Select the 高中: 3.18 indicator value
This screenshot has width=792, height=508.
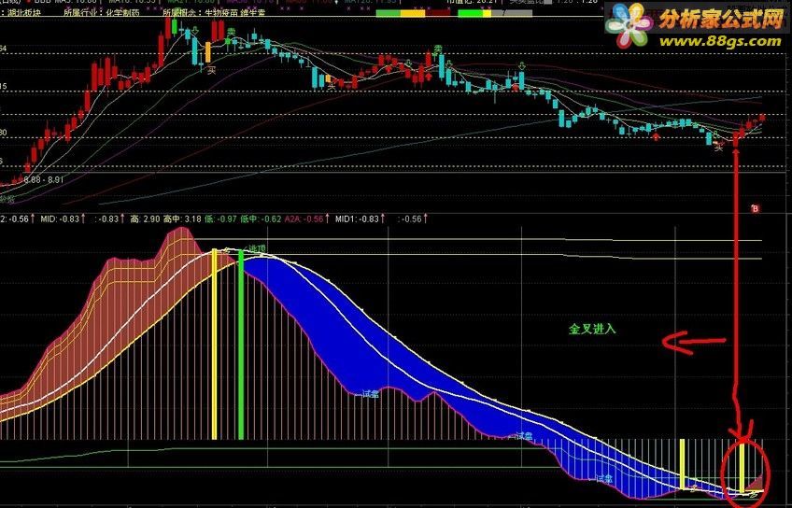[x=182, y=219]
